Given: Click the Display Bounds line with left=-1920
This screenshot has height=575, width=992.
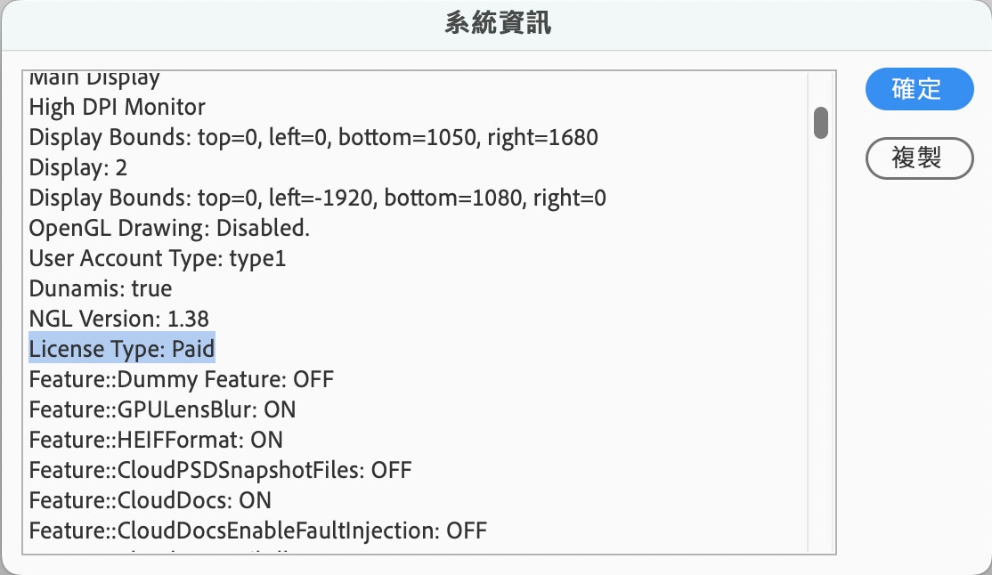Looking at the screenshot, I should click(318, 198).
